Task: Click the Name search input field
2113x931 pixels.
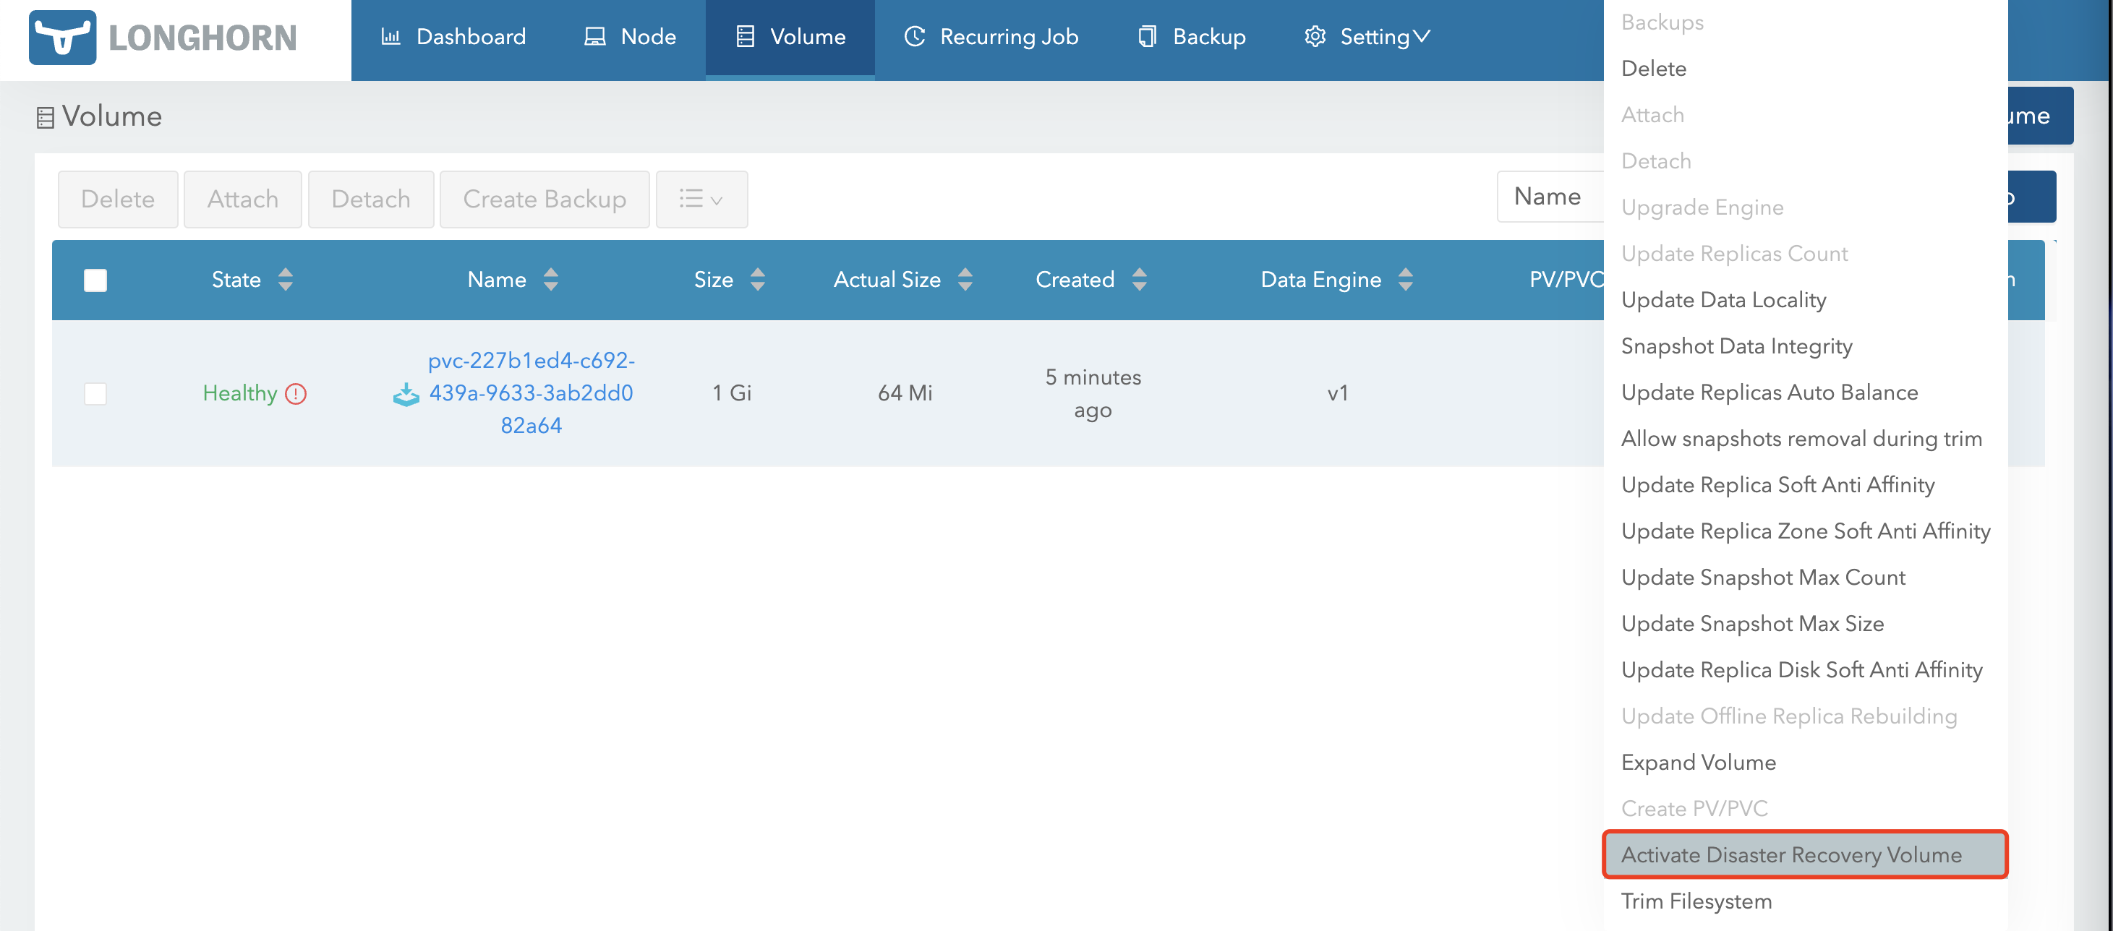Action: (x=1550, y=198)
